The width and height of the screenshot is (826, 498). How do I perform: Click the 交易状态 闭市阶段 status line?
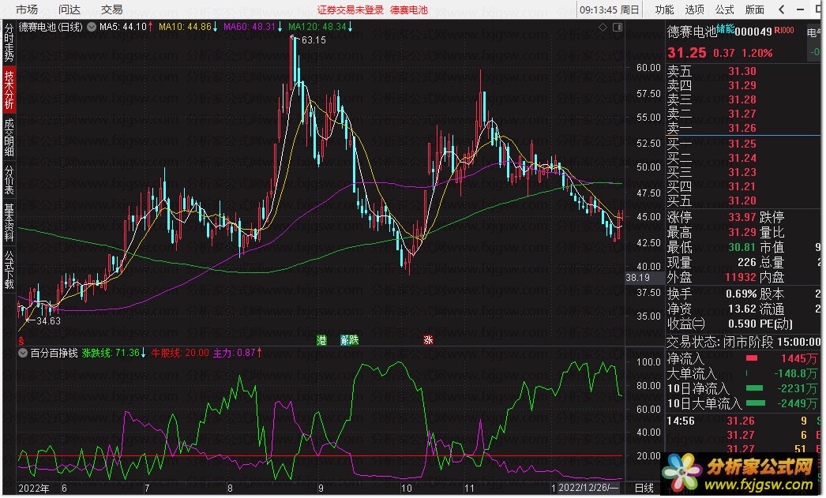[x=743, y=343]
